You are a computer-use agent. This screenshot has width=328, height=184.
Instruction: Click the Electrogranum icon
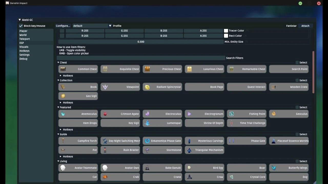point(189,114)
